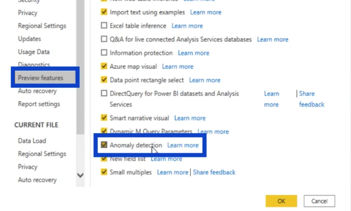
Task: Open Learn more for Data point rectangle select
Action: (x=204, y=80)
